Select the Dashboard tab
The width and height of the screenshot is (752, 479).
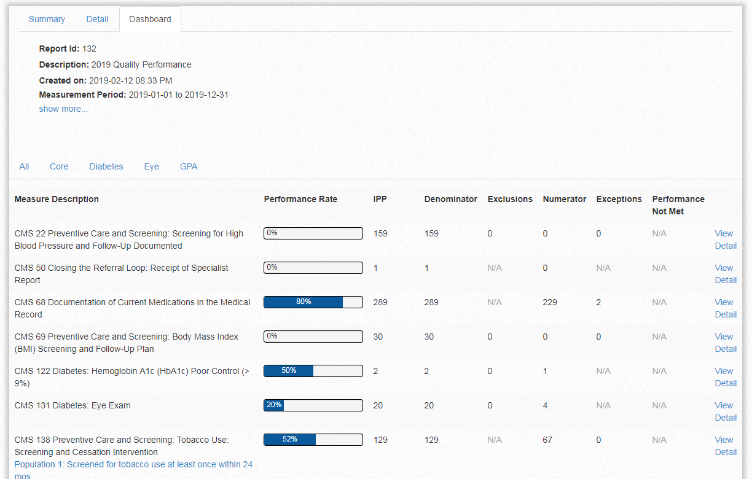tap(150, 19)
